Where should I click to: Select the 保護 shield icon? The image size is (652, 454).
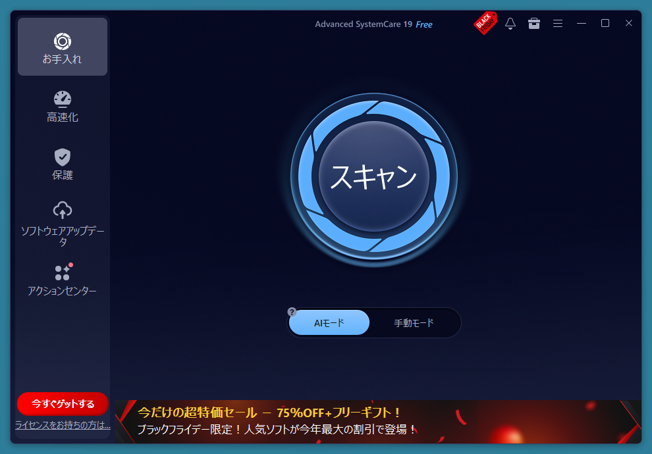[63, 157]
